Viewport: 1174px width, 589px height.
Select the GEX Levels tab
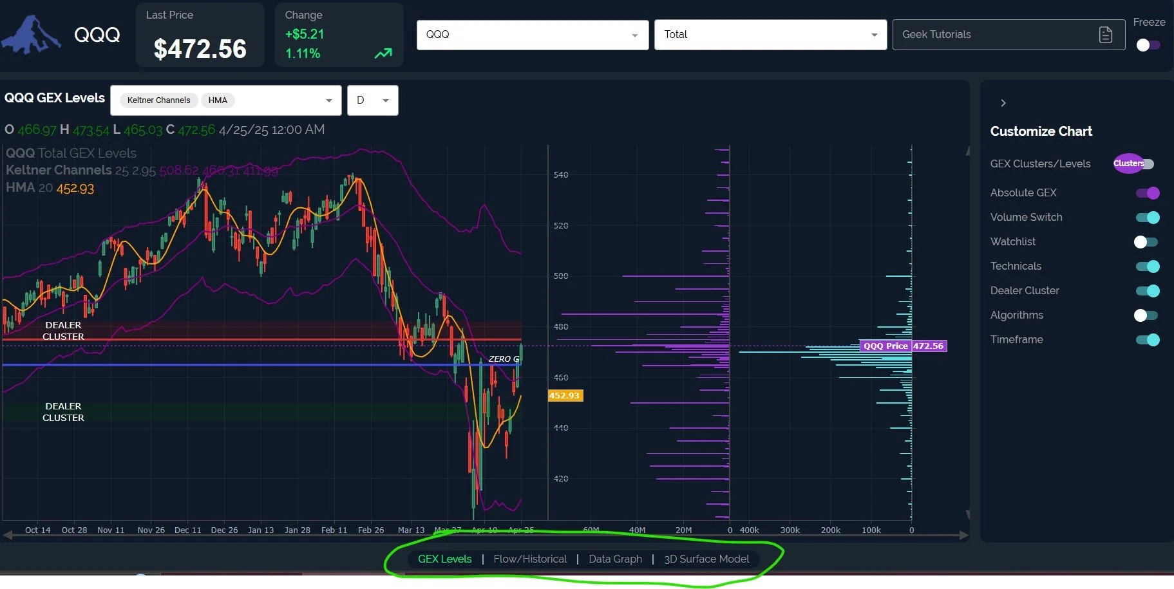pos(445,559)
